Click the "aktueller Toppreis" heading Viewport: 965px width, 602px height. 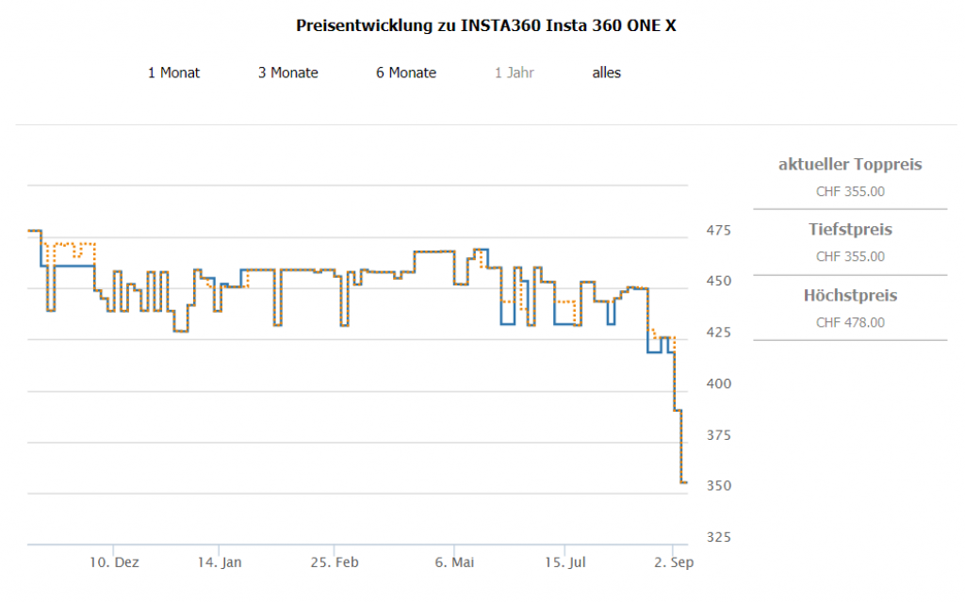pos(850,165)
